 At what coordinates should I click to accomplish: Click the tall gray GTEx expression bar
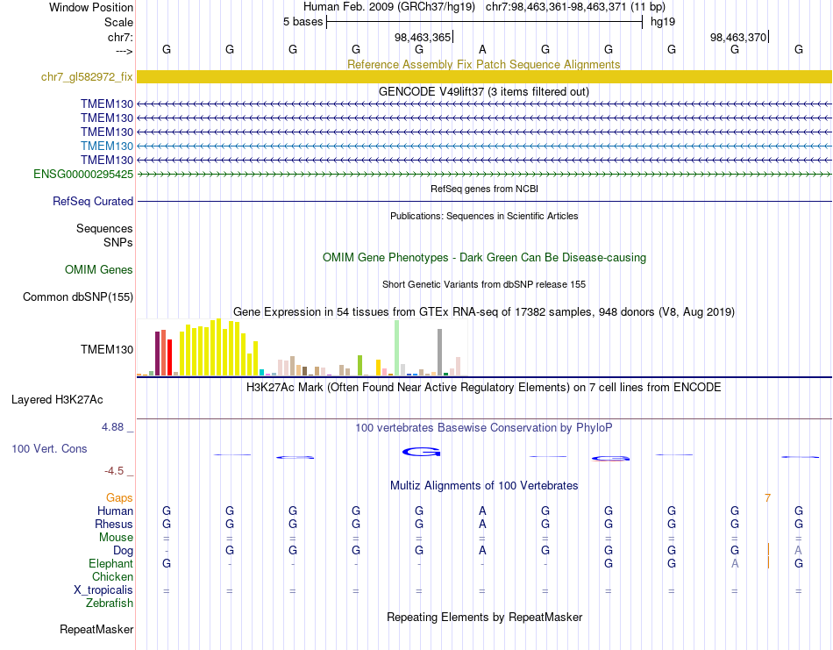tap(440, 353)
